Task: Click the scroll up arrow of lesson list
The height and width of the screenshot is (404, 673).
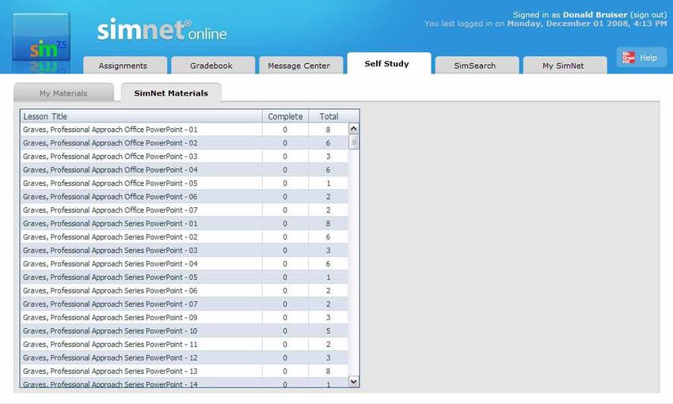Action: click(x=354, y=129)
